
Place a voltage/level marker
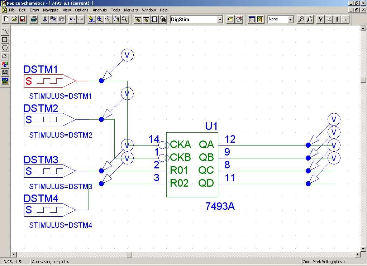click(x=301, y=19)
